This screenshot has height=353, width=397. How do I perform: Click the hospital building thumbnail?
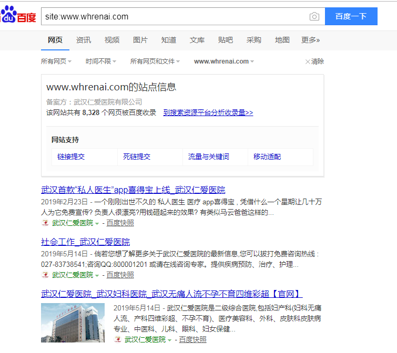pos(73,323)
